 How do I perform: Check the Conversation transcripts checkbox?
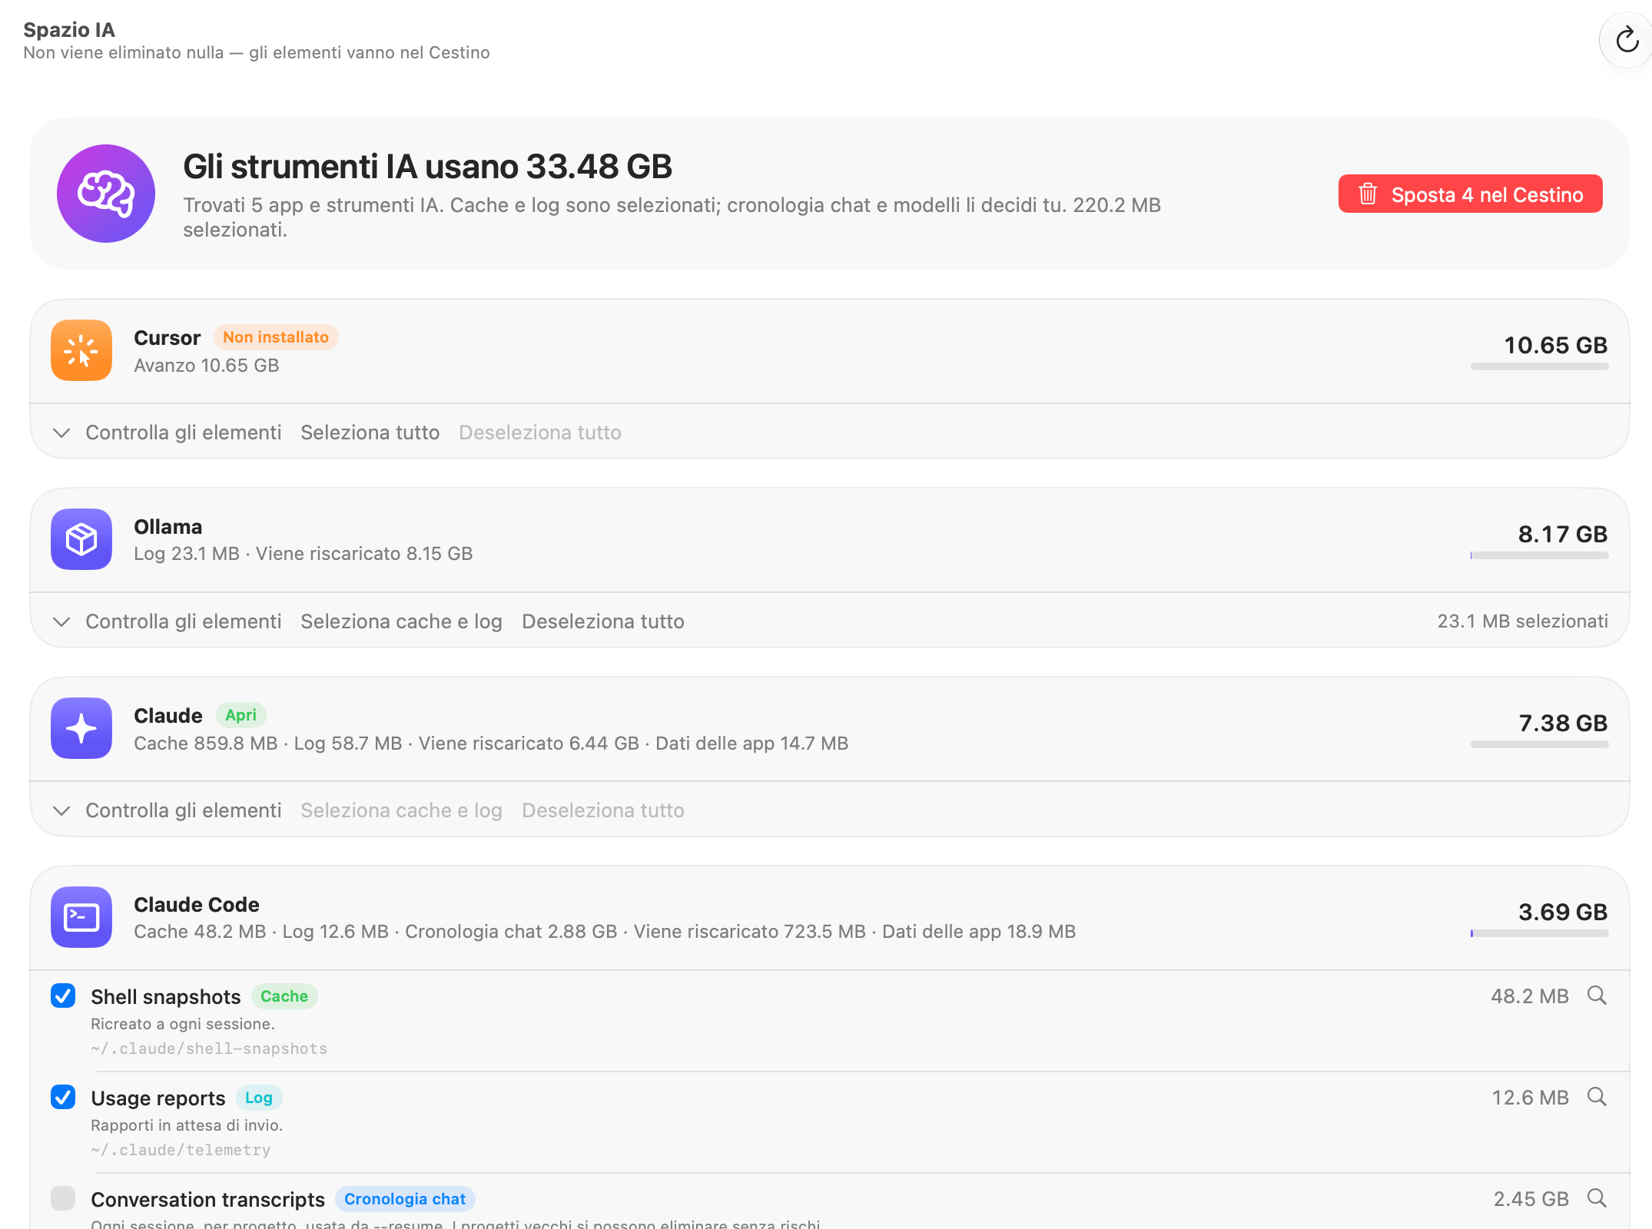[63, 1198]
